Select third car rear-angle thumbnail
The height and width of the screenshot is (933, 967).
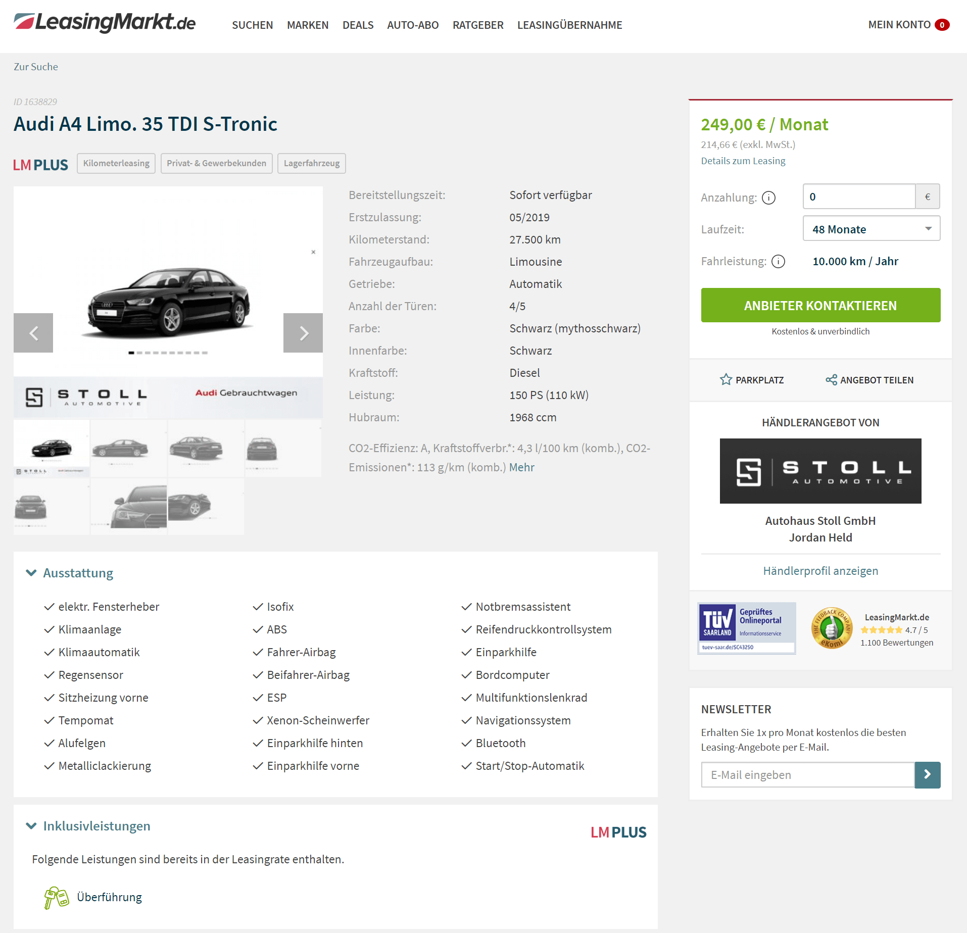point(206,448)
